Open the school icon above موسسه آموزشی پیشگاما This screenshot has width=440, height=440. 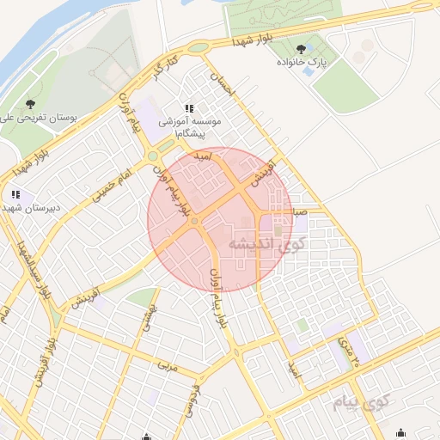click(189, 108)
